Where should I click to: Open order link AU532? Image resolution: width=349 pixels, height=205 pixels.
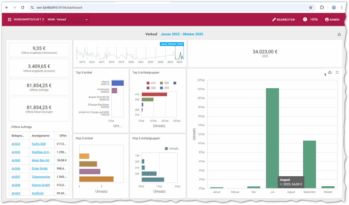tap(16, 144)
